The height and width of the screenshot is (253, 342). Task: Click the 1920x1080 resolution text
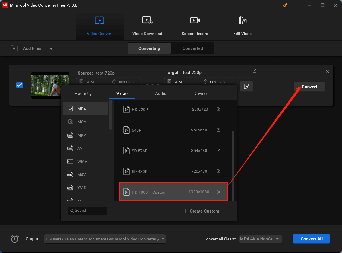(199, 192)
